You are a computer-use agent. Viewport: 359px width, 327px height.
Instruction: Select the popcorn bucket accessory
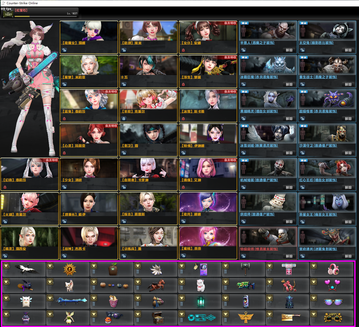click(x=114, y=302)
